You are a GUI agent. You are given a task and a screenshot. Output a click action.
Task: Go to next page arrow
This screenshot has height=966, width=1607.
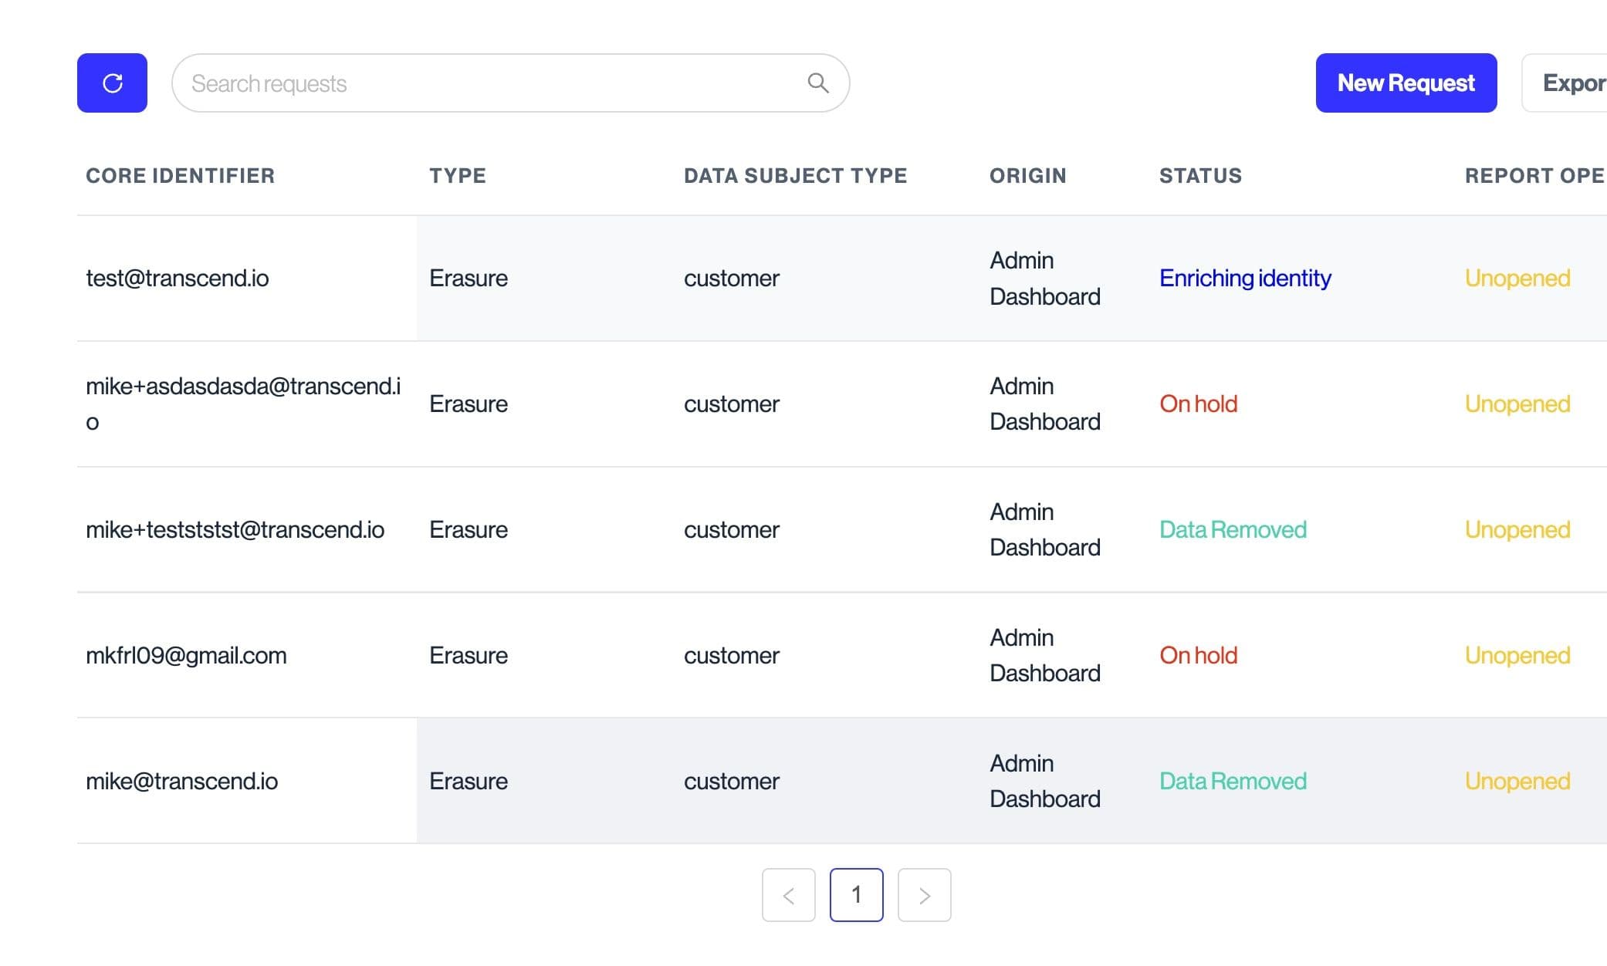[x=924, y=895]
